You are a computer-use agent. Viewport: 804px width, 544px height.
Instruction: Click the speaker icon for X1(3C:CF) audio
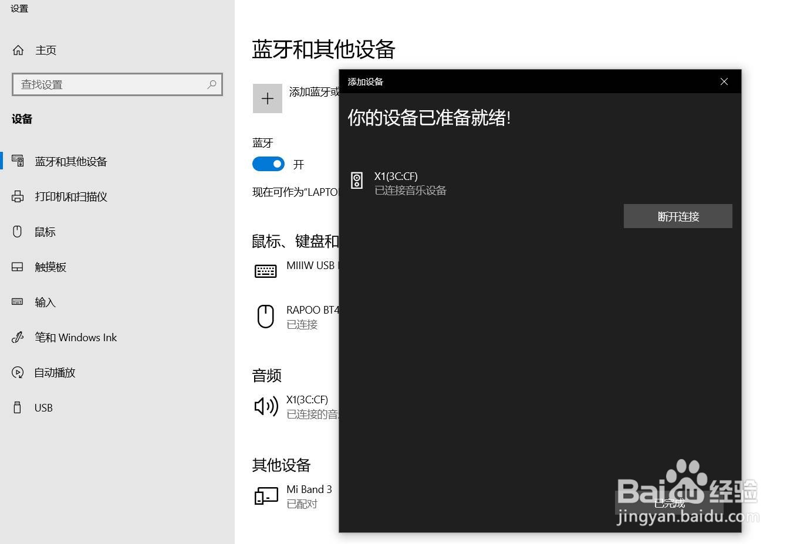pos(266,406)
